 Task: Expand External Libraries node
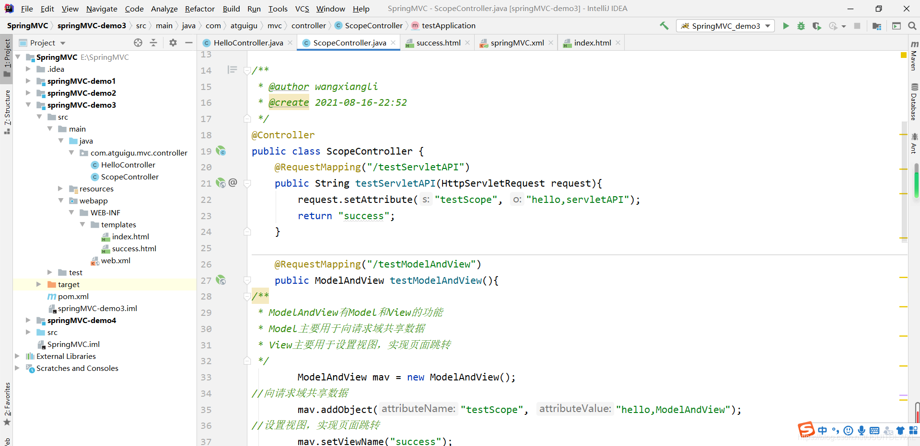17,356
